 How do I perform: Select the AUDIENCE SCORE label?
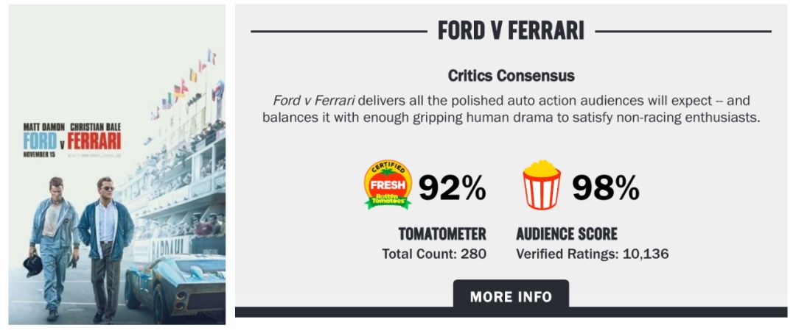coord(567,235)
